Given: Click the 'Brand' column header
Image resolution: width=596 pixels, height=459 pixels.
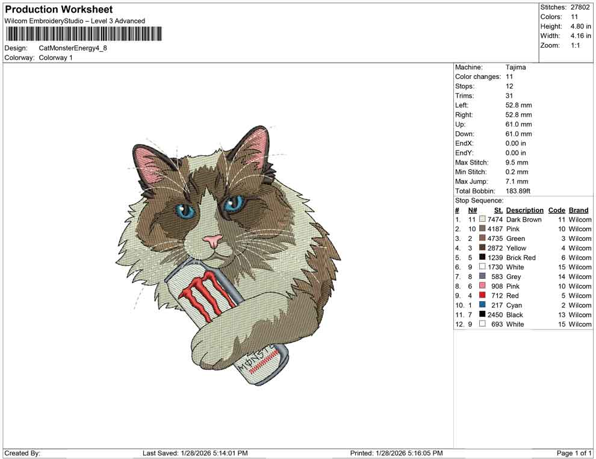Looking at the screenshot, I should [579, 210].
